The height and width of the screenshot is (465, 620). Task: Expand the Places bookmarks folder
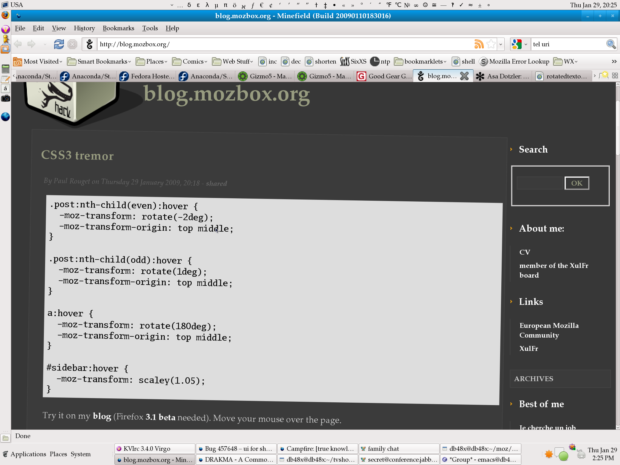click(152, 61)
